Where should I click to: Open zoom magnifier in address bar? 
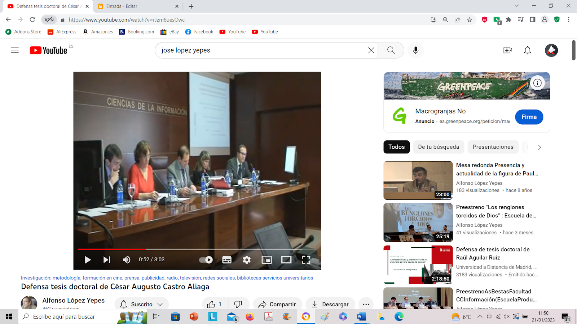446,20
